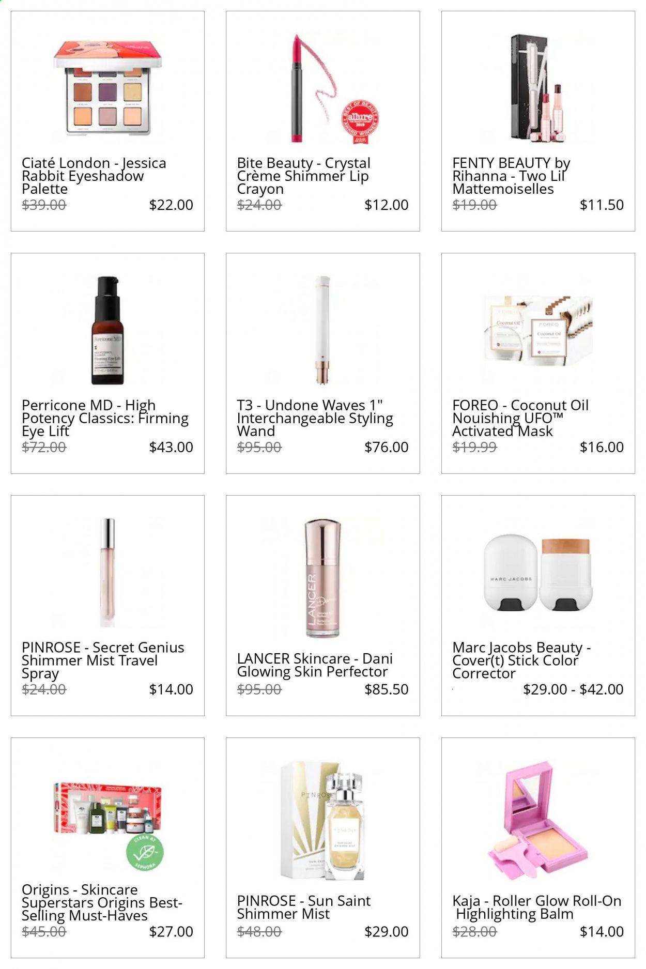Open the Ciaté London eyeshadow palette image
This screenshot has height=969, width=646.
107,88
